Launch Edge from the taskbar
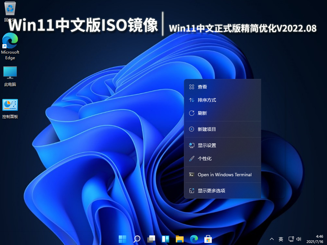Image resolution: width=327 pixels, height=245 pixels. coord(194,239)
